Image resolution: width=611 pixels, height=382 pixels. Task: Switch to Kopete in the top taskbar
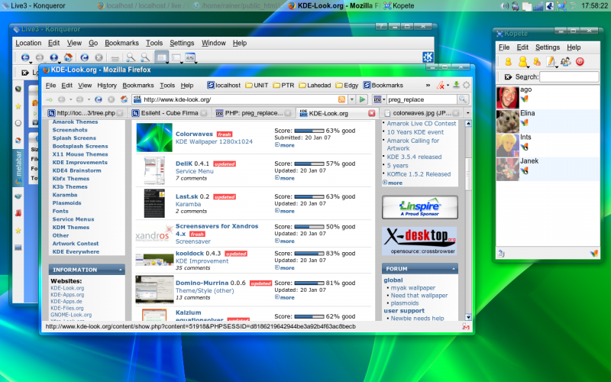click(399, 6)
